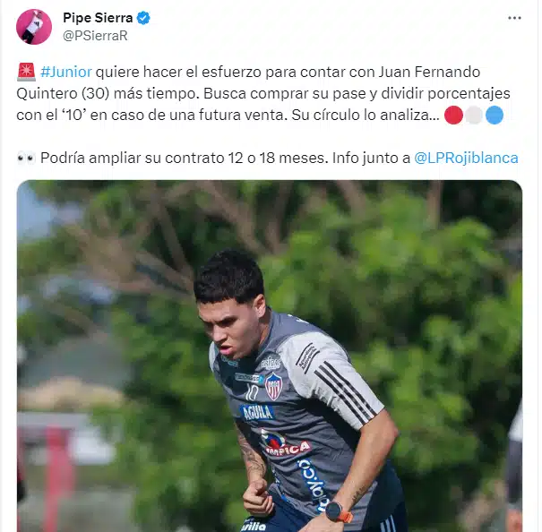Open the @LPRojiblanca mention
The height and width of the screenshot is (532, 542).
[x=466, y=158]
